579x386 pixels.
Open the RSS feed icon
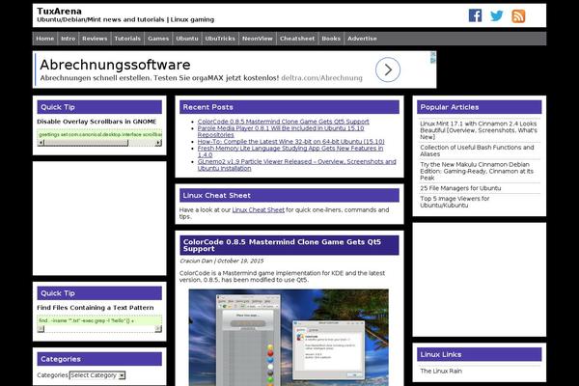point(518,16)
